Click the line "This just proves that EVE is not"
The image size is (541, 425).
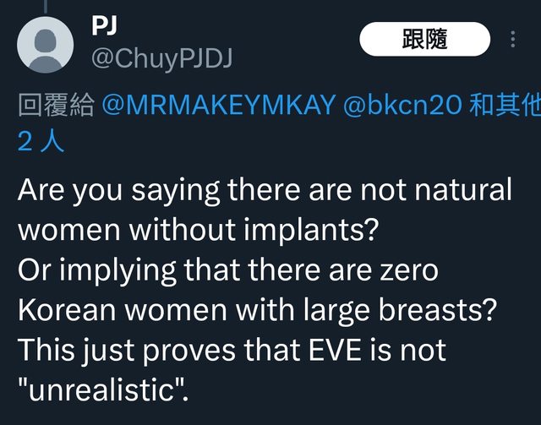[232, 348]
